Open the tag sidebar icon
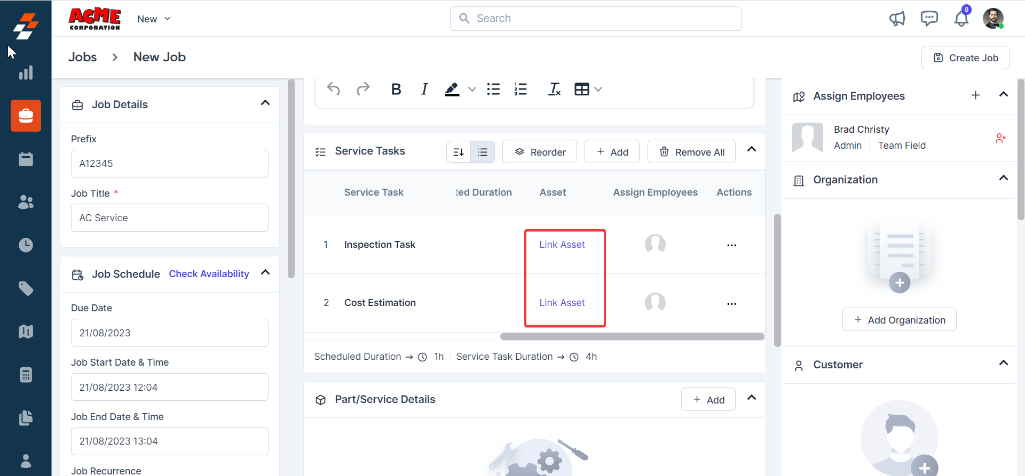Image resolution: width=1025 pixels, height=476 pixels. (x=26, y=288)
